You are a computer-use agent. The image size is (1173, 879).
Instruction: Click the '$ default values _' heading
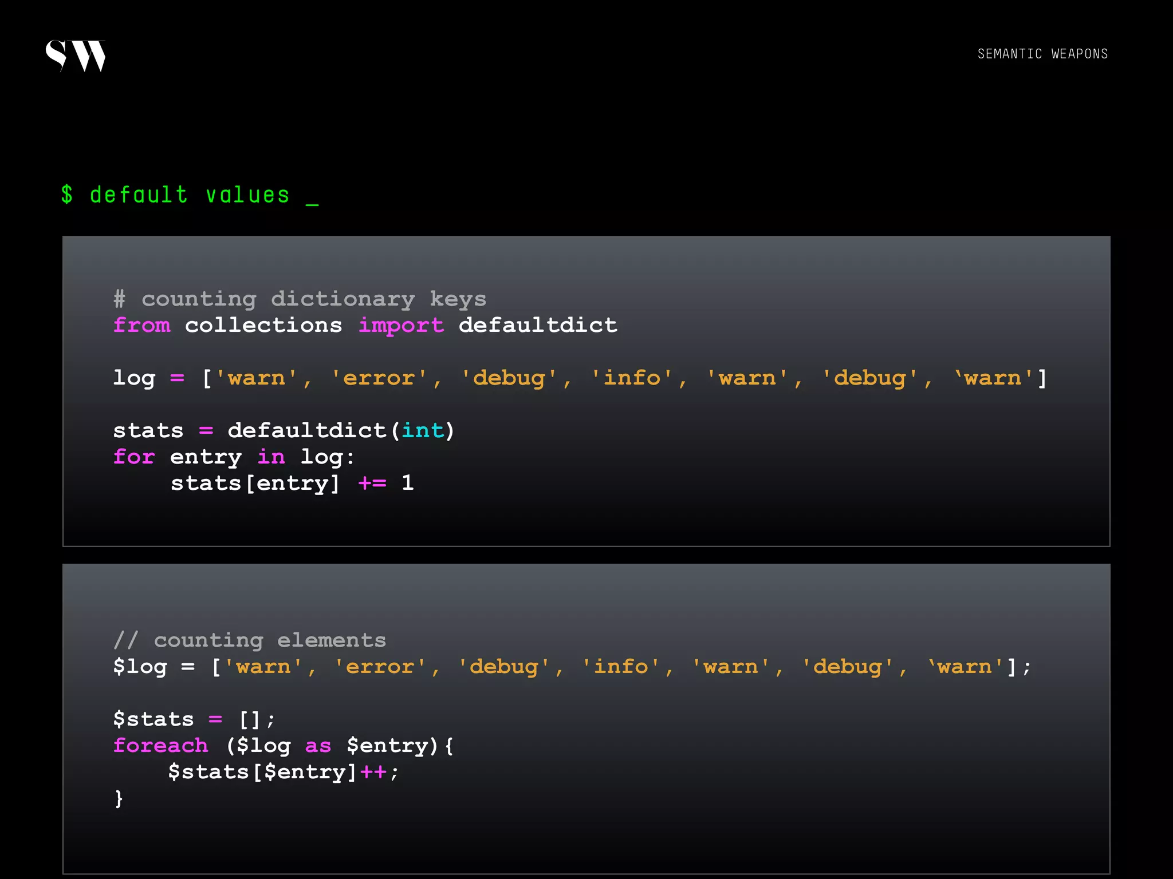pyautogui.click(x=190, y=195)
